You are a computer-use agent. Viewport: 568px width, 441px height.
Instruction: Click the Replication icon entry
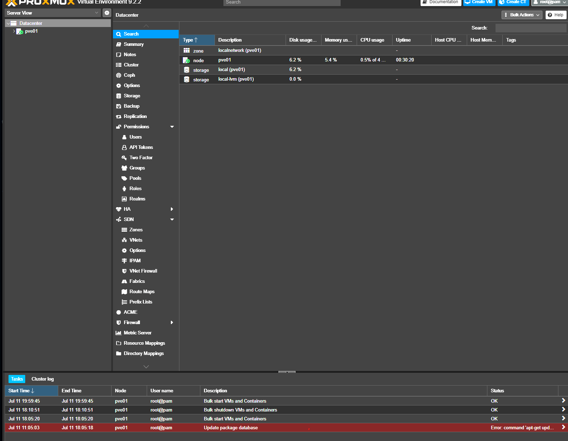[119, 116]
